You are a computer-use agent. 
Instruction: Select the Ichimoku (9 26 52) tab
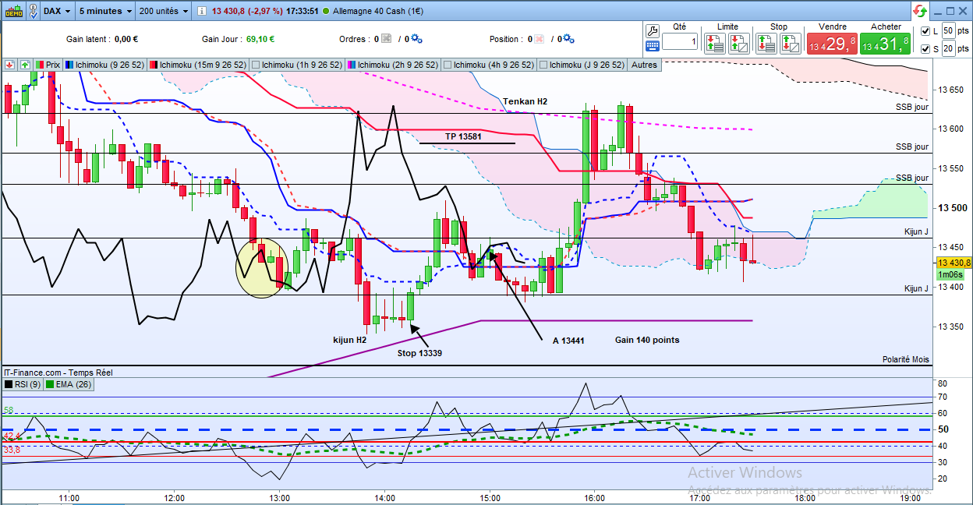[105, 65]
